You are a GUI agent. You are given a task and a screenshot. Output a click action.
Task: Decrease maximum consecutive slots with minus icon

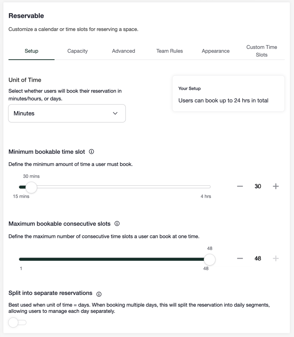[240, 258]
